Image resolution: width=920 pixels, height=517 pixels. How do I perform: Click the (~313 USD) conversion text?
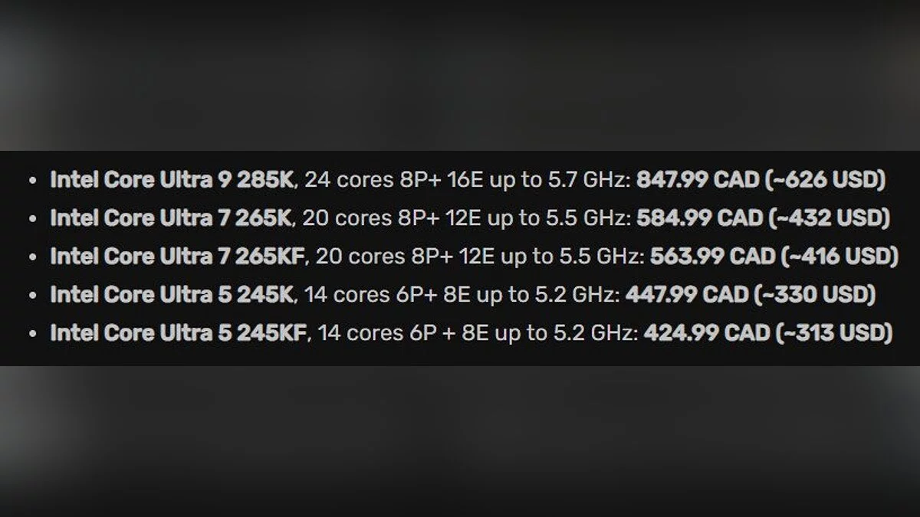click(834, 333)
